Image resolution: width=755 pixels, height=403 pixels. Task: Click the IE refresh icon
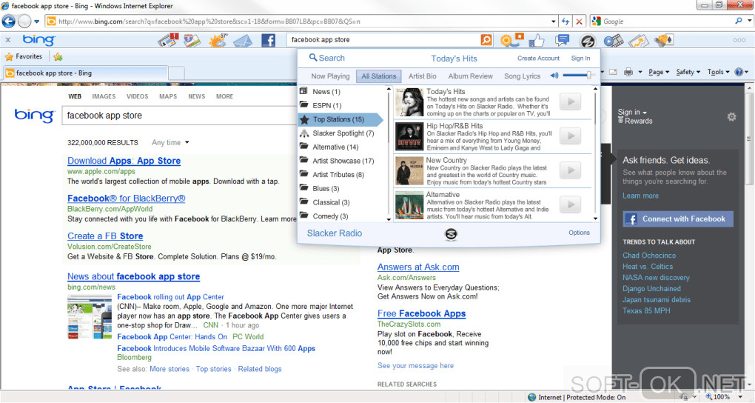tap(566, 21)
